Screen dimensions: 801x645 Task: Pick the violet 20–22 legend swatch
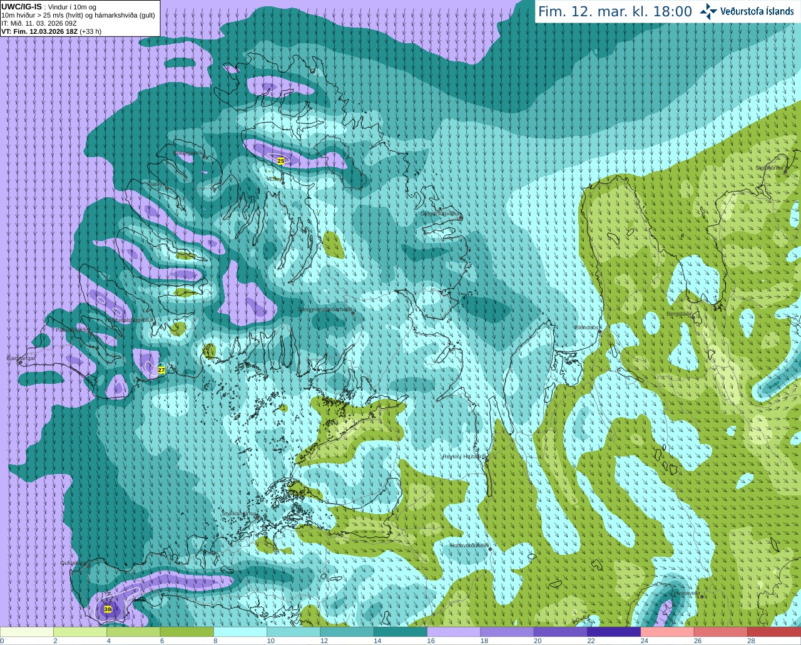click(x=560, y=632)
